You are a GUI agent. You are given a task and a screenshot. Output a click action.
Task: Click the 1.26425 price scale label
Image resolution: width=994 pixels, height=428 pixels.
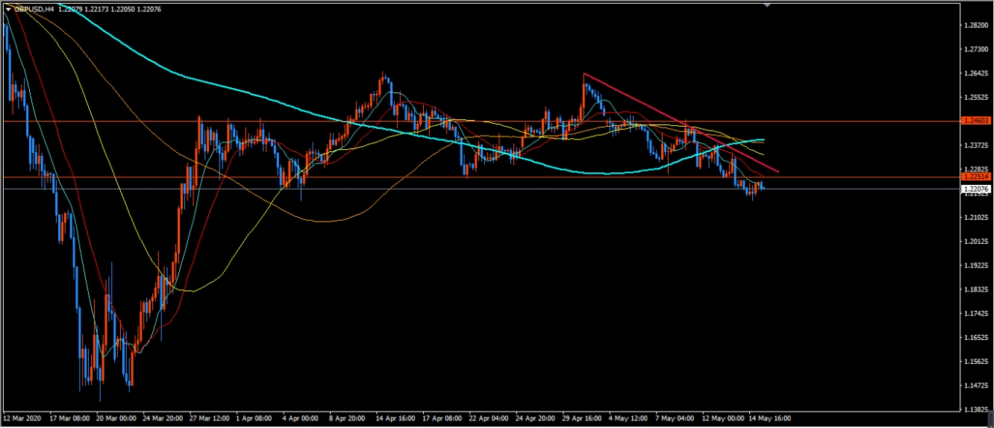[x=976, y=74]
